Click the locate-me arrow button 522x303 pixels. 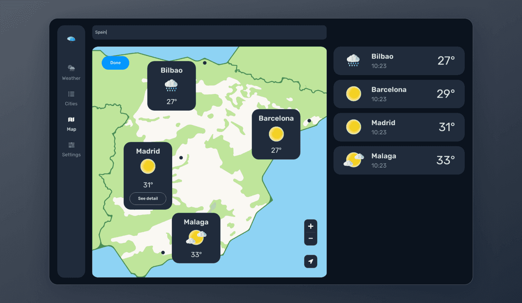click(x=311, y=261)
